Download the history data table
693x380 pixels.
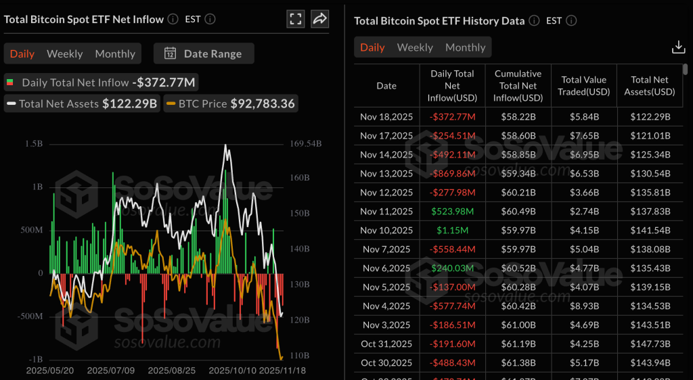[x=678, y=47]
